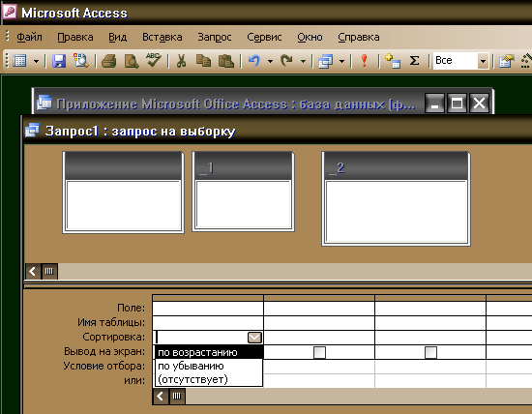Maximize the database window
Image resolution: width=532 pixels, height=414 pixels.
pyautogui.click(x=457, y=103)
